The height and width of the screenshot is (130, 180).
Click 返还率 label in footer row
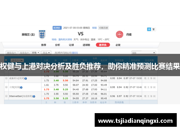coord(103,102)
